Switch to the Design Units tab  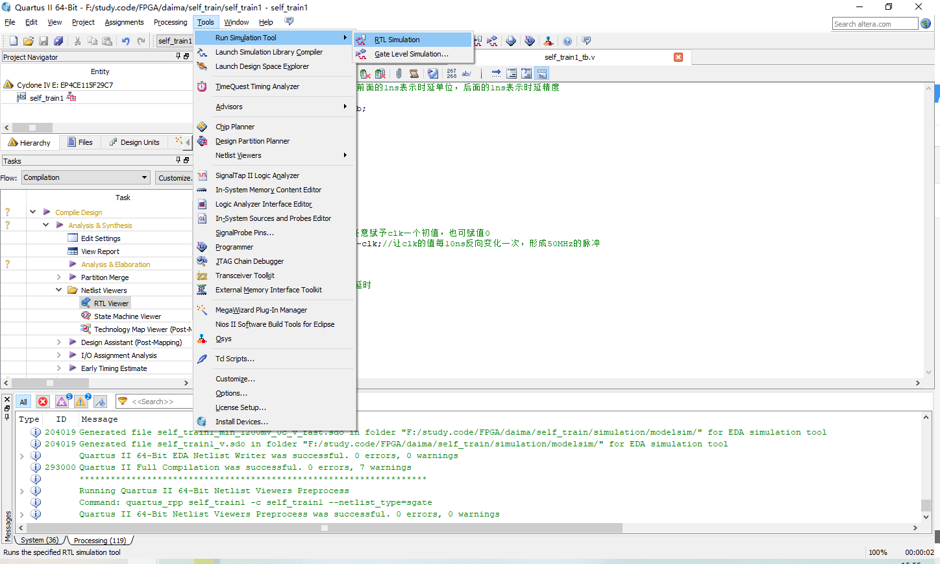[134, 142]
